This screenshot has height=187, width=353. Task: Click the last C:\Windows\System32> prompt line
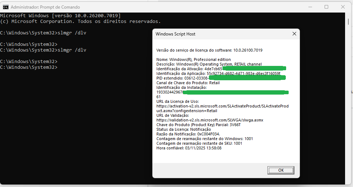29,67
